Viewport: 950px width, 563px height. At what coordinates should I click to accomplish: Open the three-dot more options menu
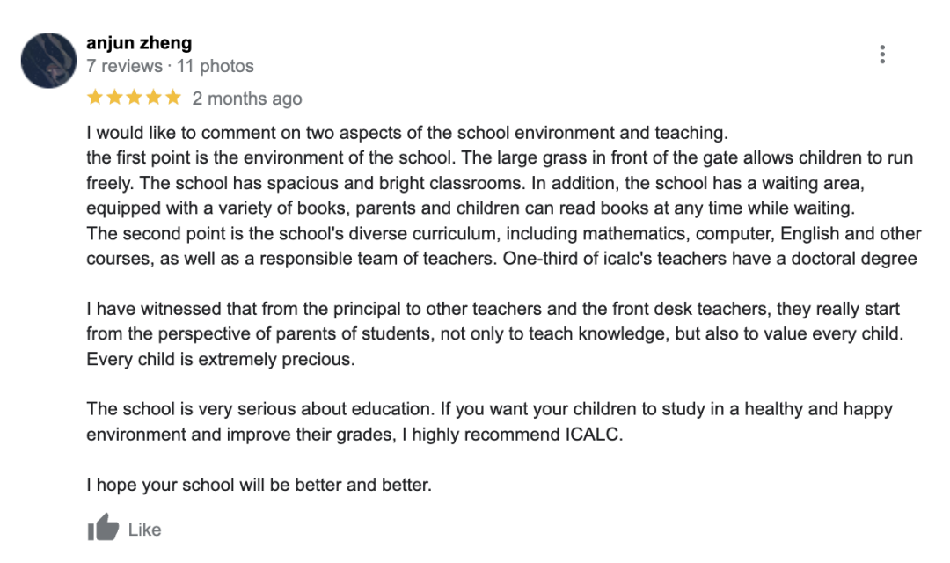tap(882, 55)
